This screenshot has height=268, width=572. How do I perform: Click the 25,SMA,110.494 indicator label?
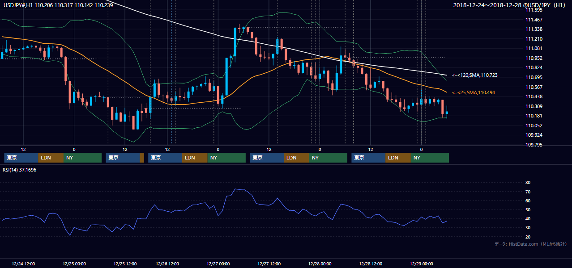[474, 92]
